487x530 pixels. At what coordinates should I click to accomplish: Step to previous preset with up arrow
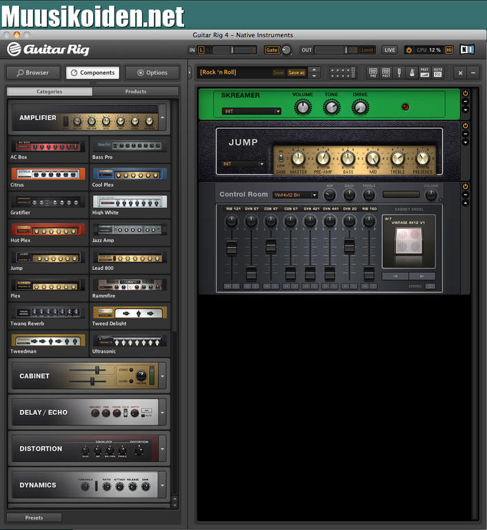coord(315,69)
